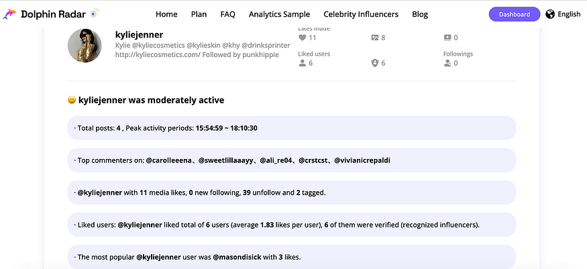Click the globe language icon

point(550,14)
